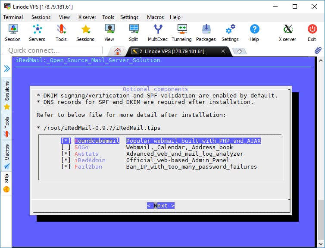Screen dimensions: 325x248
Task: Toggle the Awstats checkbox
Action: pyautogui.click(x=66, y=154)
